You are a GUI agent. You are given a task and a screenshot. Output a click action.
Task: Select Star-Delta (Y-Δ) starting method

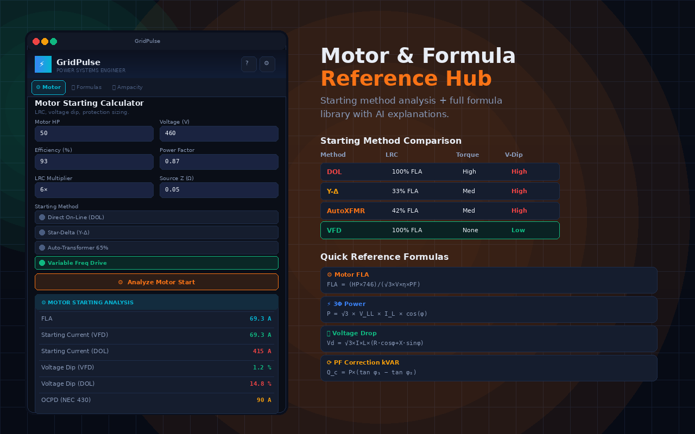click(x=156, y=233)
